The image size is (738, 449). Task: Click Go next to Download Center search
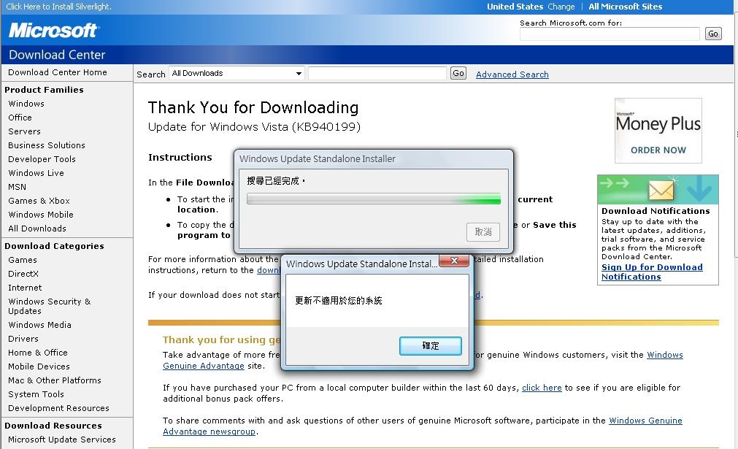tap(458, 74)
